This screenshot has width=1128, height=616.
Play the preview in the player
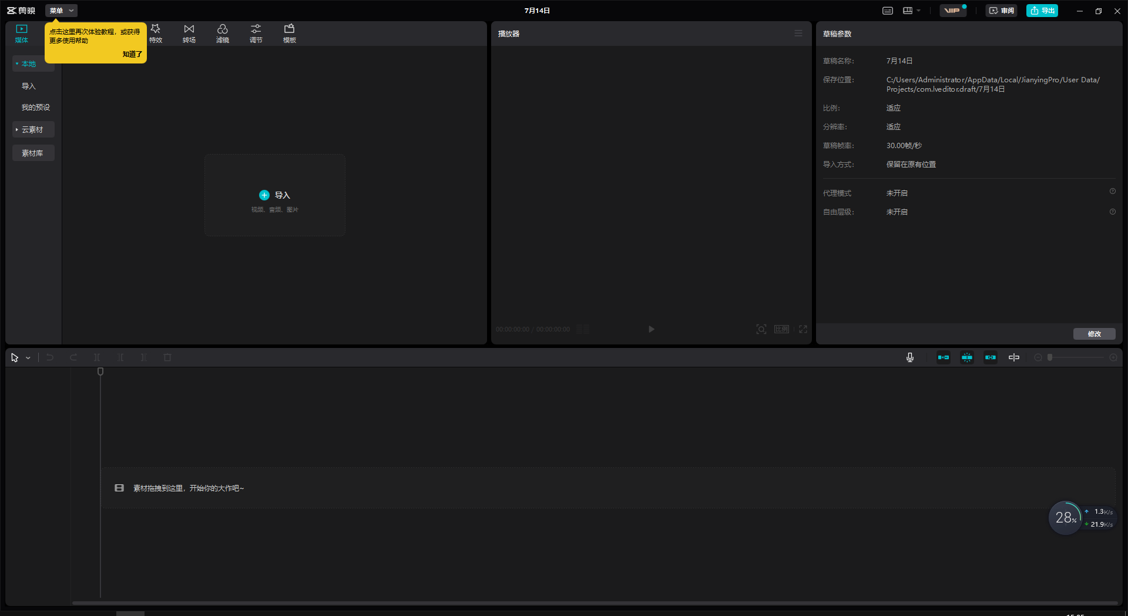coord(652,329)
